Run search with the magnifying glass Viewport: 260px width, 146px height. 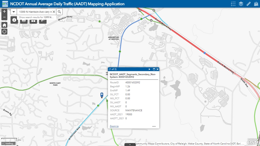tap(59, 12)
